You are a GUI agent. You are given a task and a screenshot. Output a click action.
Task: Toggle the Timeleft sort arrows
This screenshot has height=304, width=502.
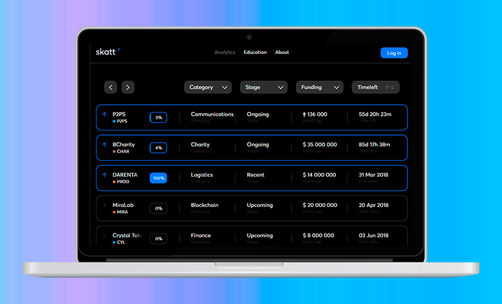390,87
